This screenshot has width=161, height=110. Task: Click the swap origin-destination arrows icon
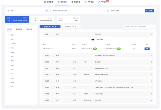click(47, 11)
